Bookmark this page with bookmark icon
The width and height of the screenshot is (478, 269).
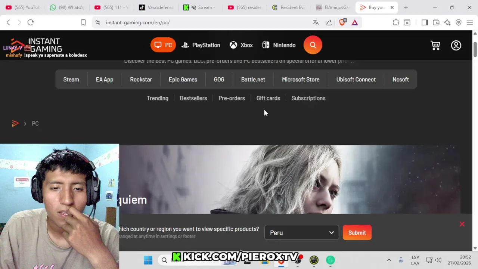coord(83,22)
